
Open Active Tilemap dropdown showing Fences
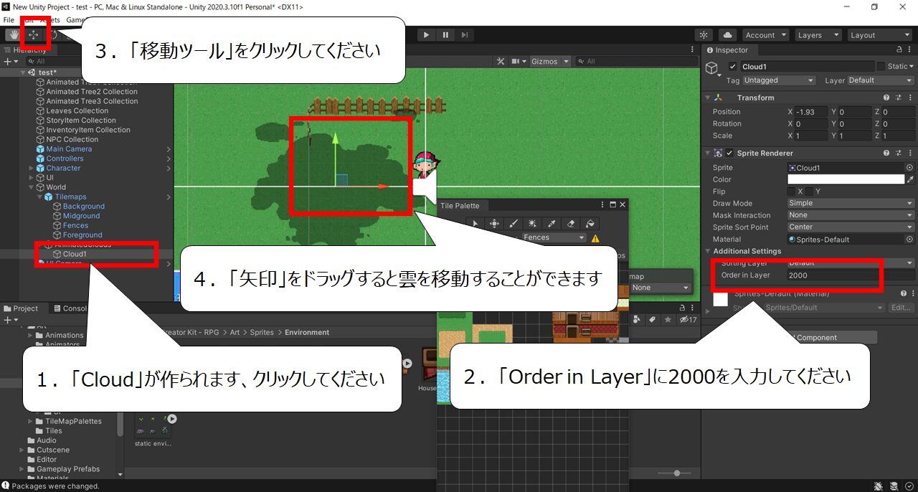(x=554, y=237)
